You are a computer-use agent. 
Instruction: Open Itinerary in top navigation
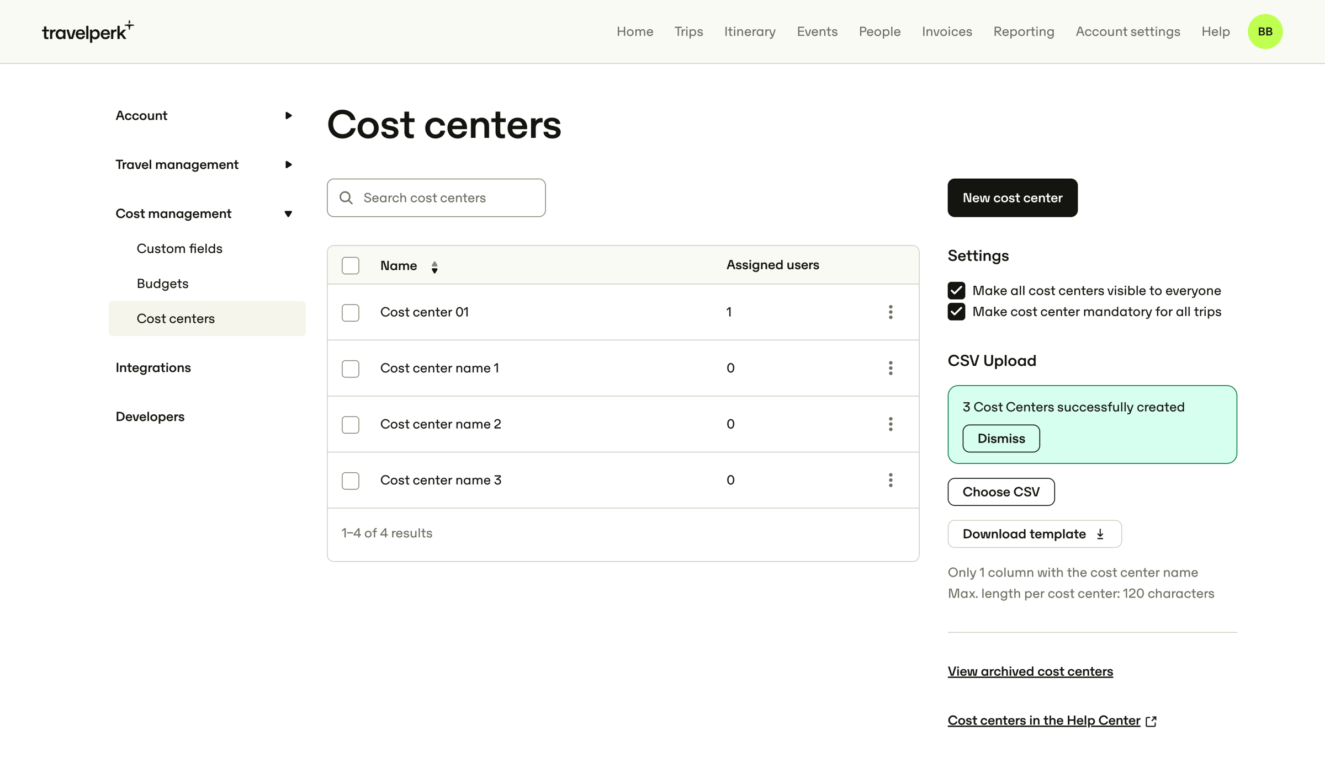tap(750, 31)
